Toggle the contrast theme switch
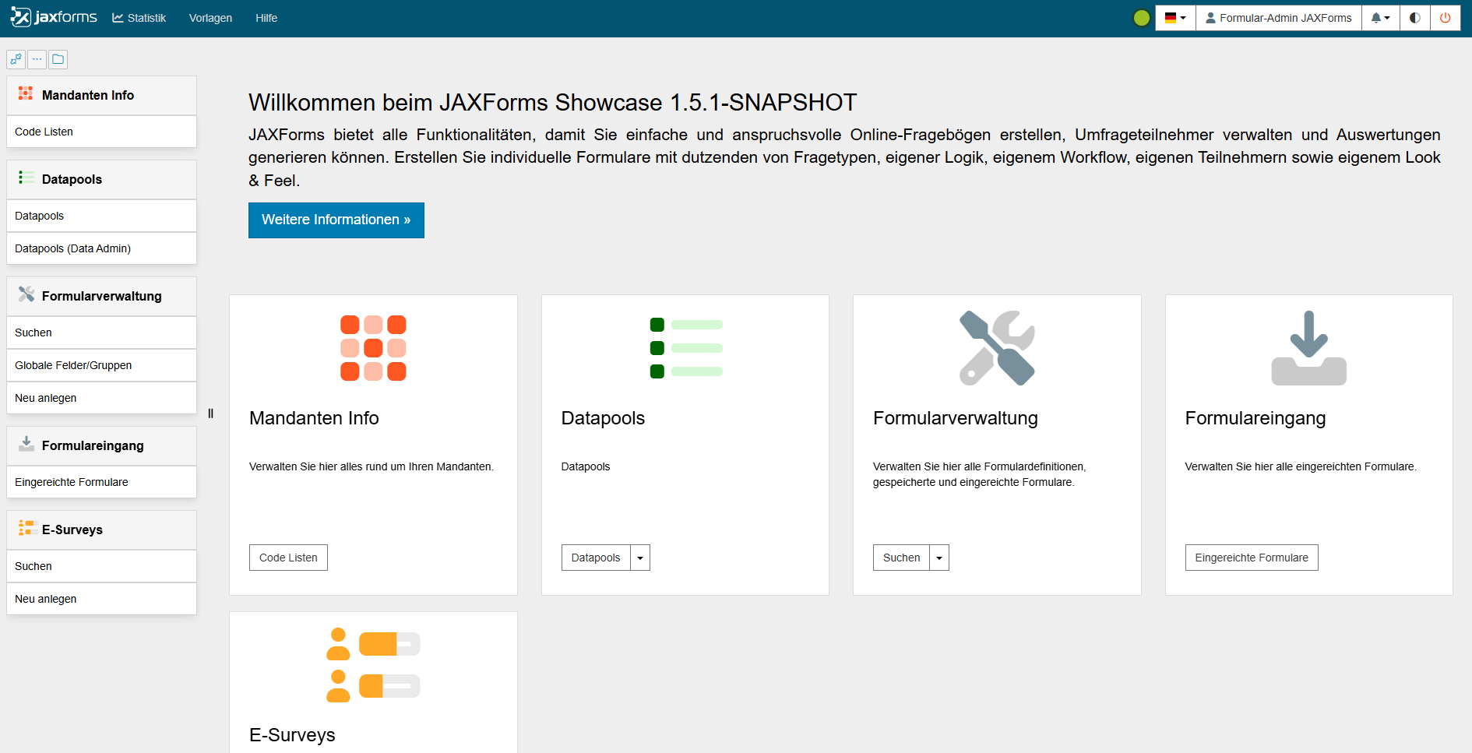The height and width of the screenshot is (753, 1472). 1415,18
